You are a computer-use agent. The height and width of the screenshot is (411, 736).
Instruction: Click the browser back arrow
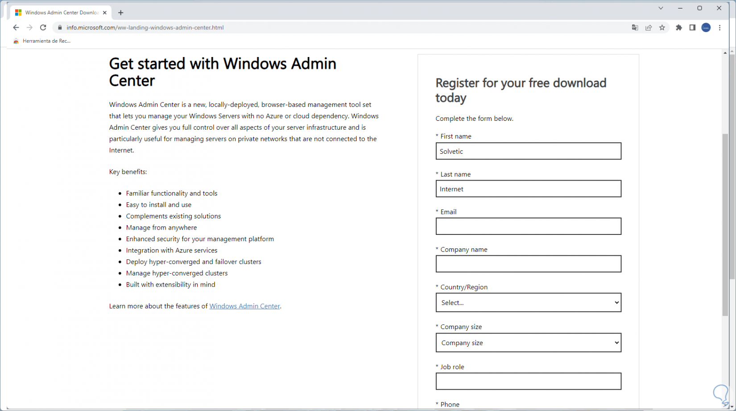pyautogui.click(x=16, y=28)
